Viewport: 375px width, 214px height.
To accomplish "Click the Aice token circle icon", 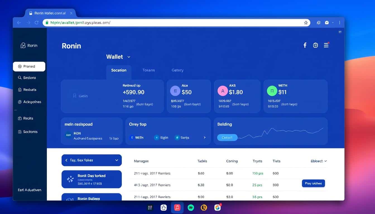I will 175,91.
